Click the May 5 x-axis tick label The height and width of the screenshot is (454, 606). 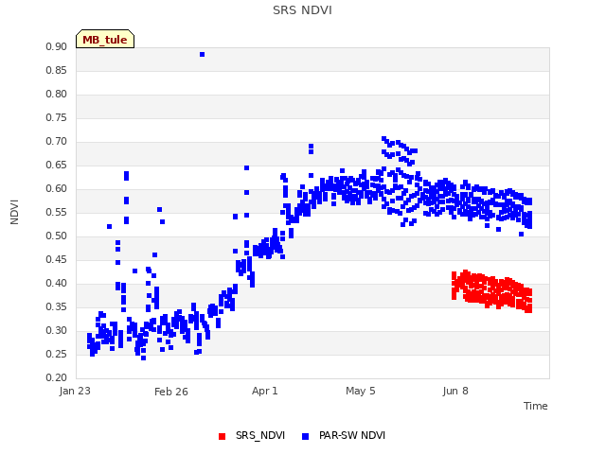click(360, 391)
